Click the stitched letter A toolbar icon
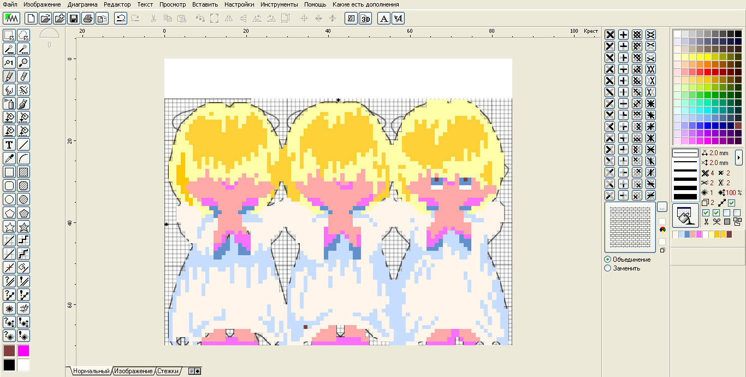 (x=399, y=18)
